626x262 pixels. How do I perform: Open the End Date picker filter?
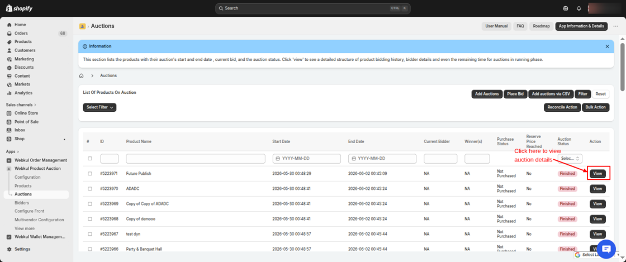(382, 159)
